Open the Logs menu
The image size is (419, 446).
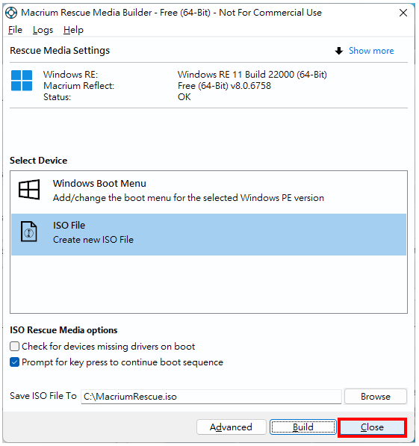(x=43, y=30)
